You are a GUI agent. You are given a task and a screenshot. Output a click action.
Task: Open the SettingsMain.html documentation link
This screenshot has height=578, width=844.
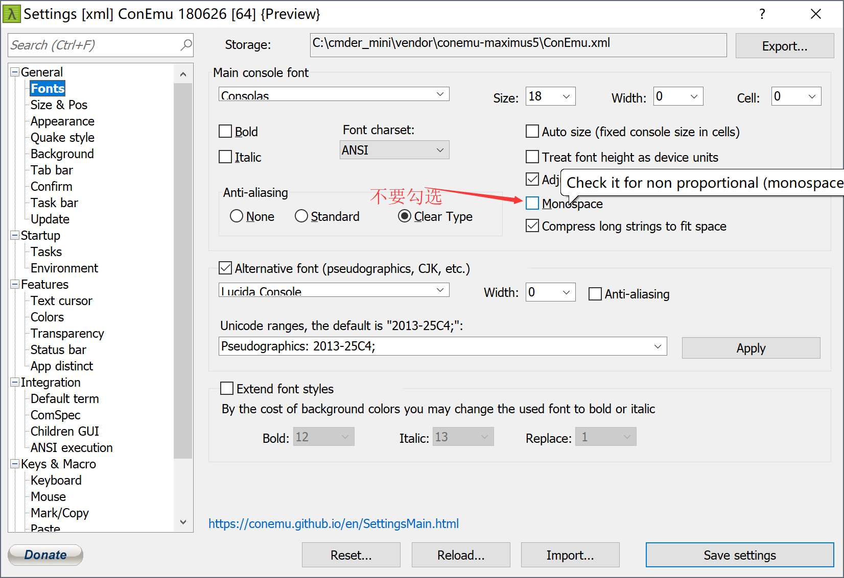[x=334, y=523]
